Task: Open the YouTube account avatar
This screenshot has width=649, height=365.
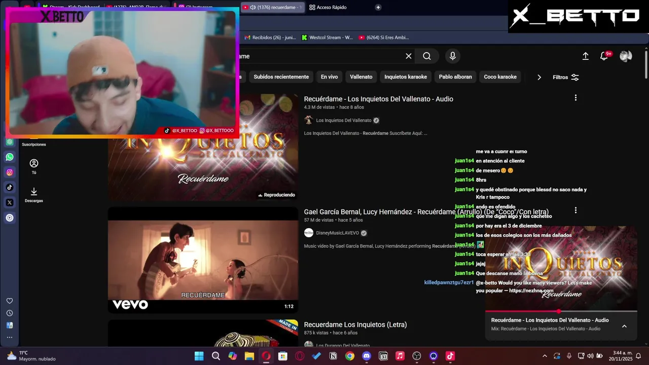Action: coord(626,56)
